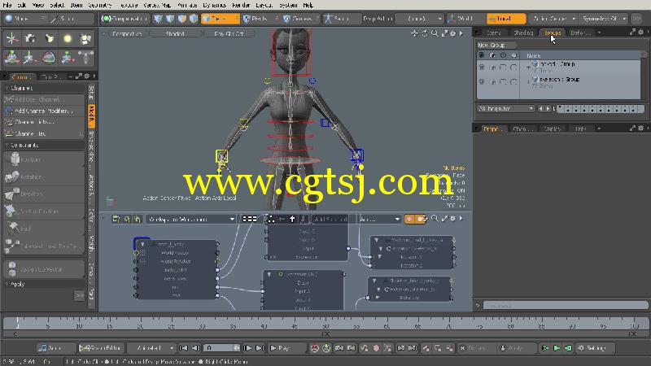Open the schematic workspace dropdown
Screen dimensions: 651x366
coord(190,219)
